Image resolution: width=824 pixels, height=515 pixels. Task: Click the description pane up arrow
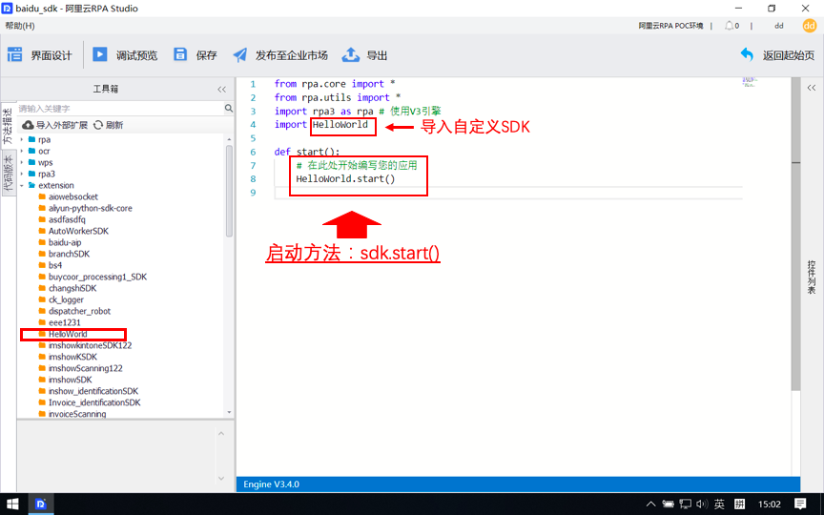(x=221, y=434)
